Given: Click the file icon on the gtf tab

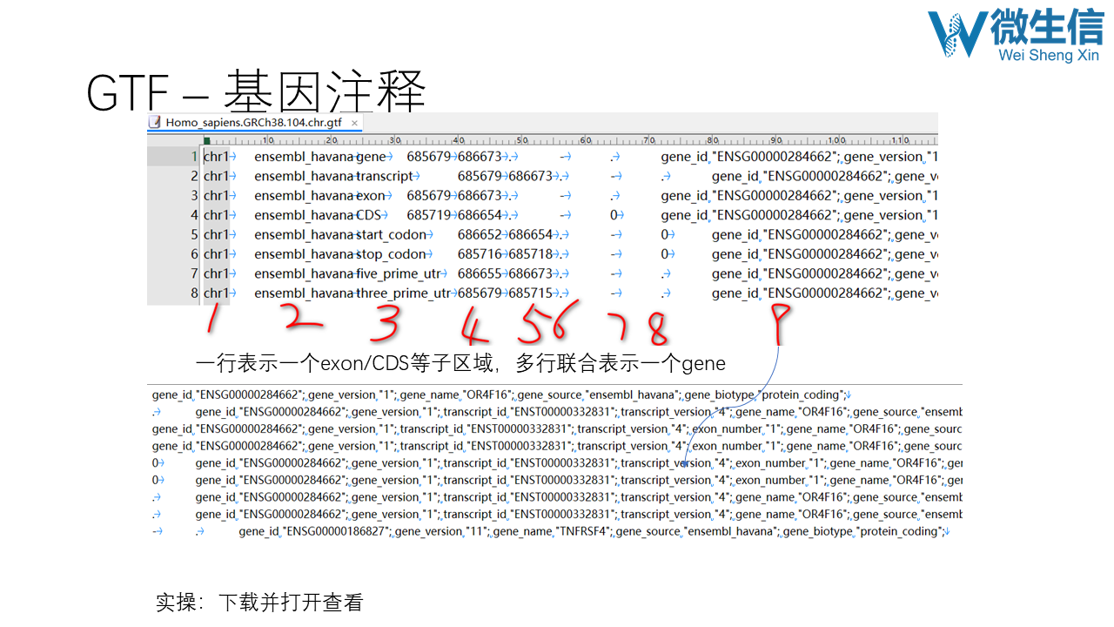Looking at the screenshot, I should pos(156,123).
